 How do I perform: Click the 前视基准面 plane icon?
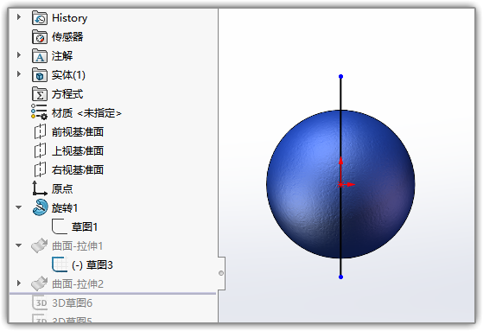click(40, 132)
